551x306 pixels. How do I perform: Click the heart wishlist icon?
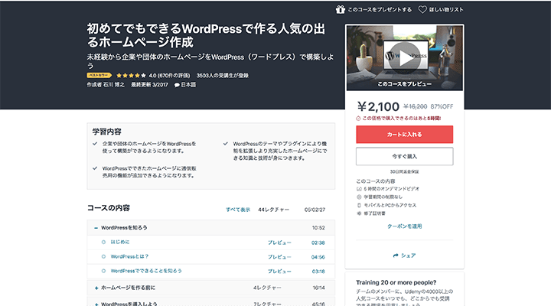tap(422, 9)
